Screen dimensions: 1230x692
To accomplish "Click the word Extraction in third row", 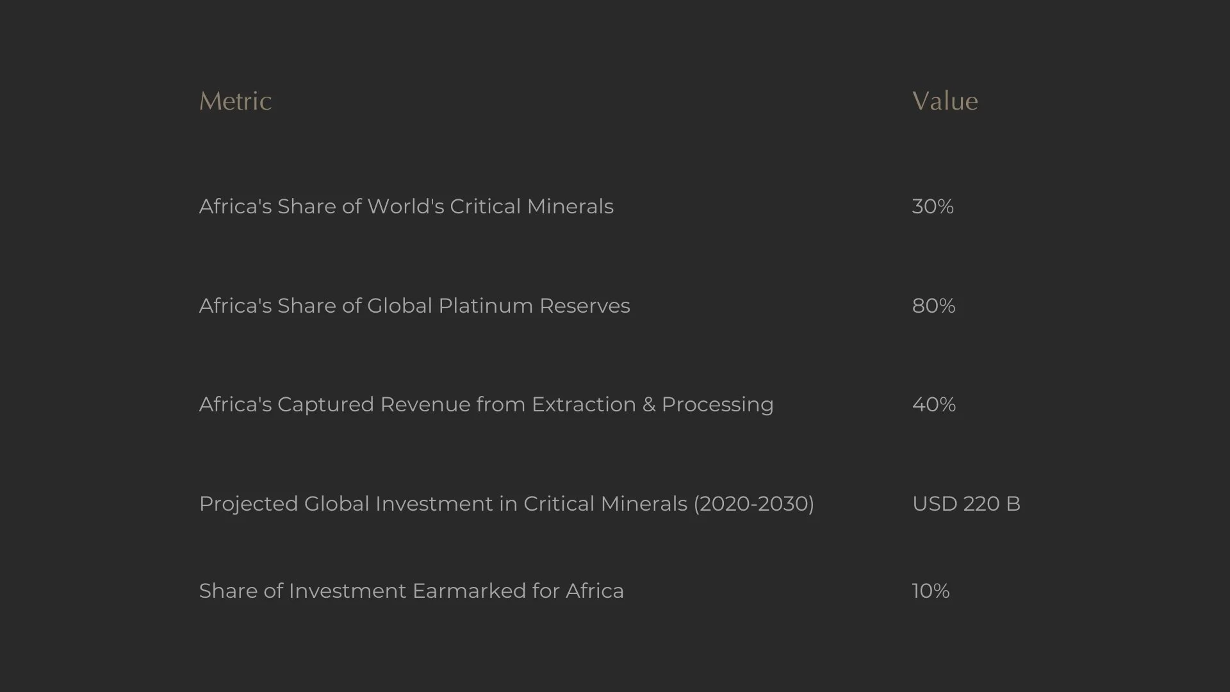I will coord(584,404).
